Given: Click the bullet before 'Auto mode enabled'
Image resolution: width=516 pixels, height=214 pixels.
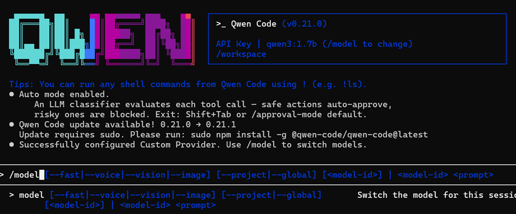Looking at the screenshot, I should [11, 95].
